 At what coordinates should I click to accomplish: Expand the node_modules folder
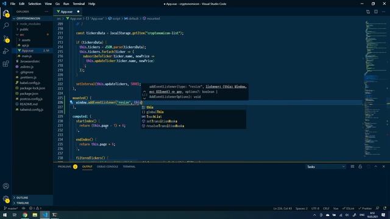[x=32, y=24]
